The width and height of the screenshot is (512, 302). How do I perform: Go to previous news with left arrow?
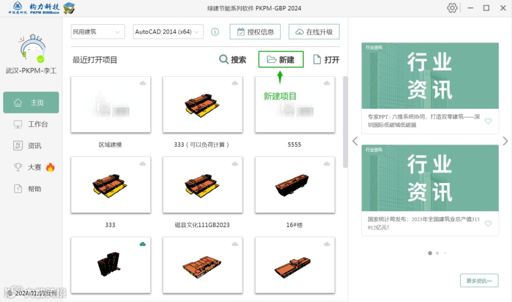pyautogui.click(x=355, y=141)
